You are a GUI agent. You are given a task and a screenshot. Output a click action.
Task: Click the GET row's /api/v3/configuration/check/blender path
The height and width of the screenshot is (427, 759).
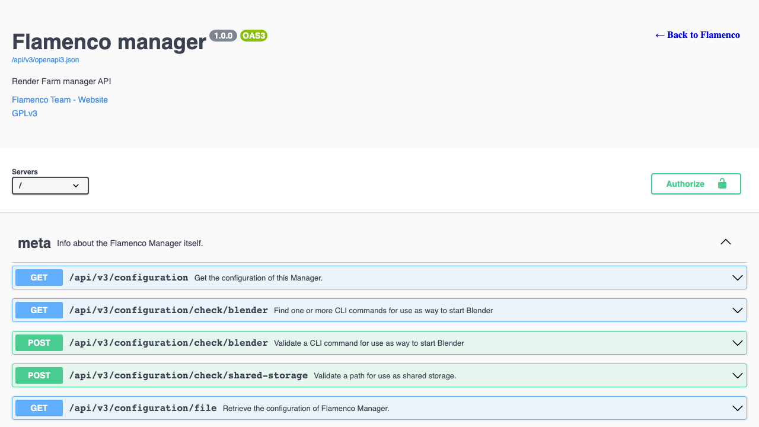coord(168,310)
